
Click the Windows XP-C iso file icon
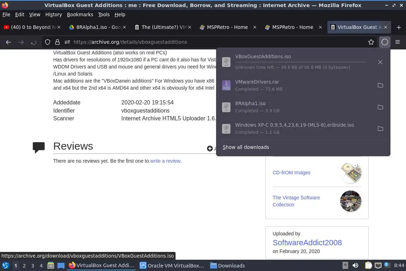point(226,129)
